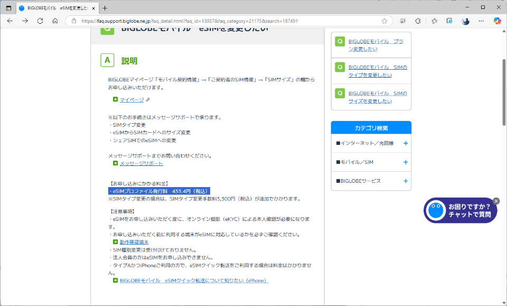The image size is (507, 306).
Task: Click the green Q icon beside プラン変更したい
Action: coord(340,41)
